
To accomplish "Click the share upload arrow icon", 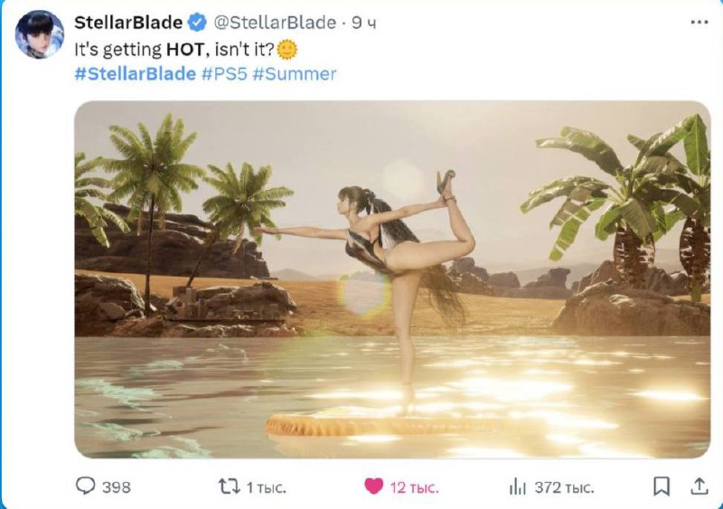I will (700, 486).
